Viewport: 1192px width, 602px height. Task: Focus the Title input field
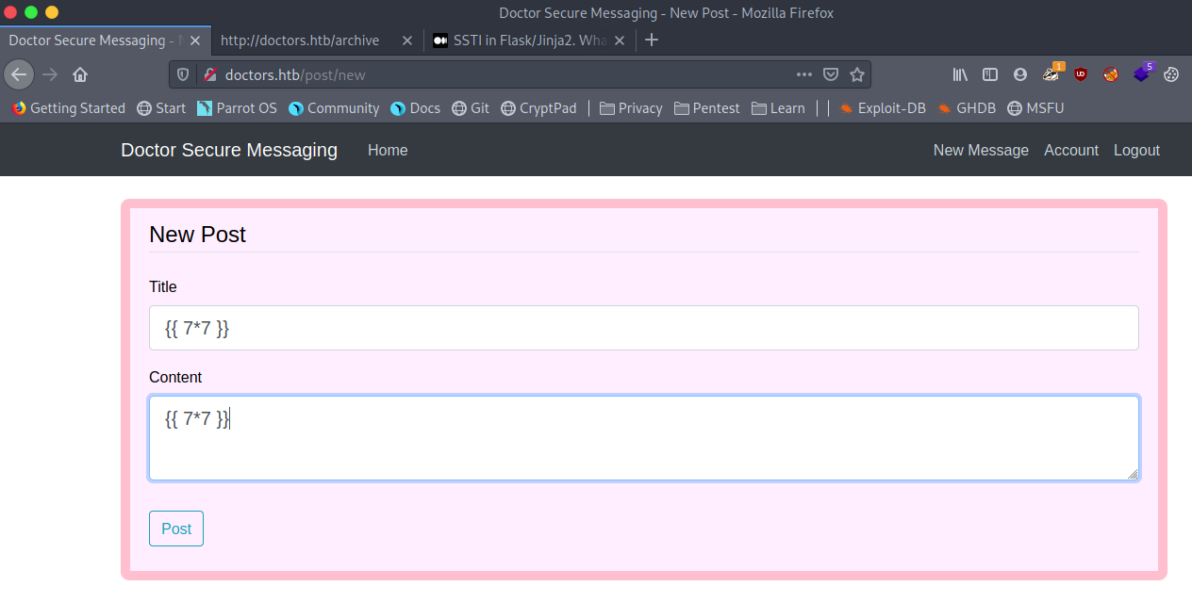point(643,328)
